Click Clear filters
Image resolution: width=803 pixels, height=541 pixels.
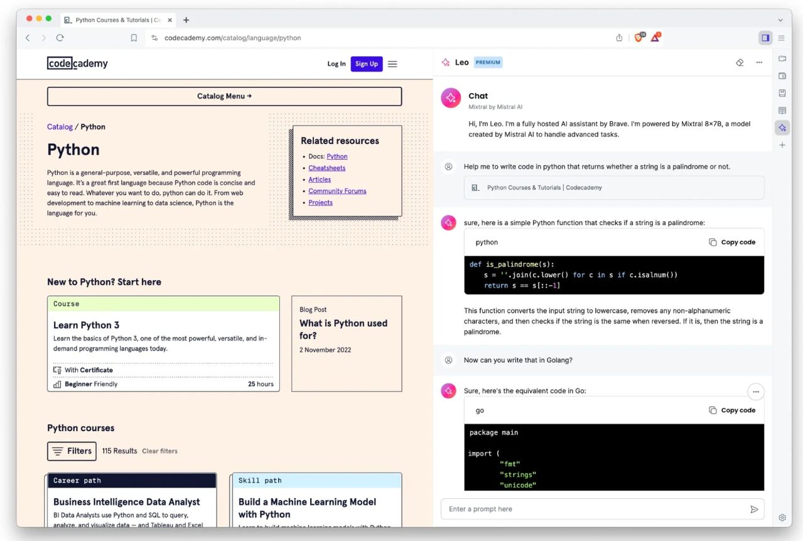click(x=159, y=451)
